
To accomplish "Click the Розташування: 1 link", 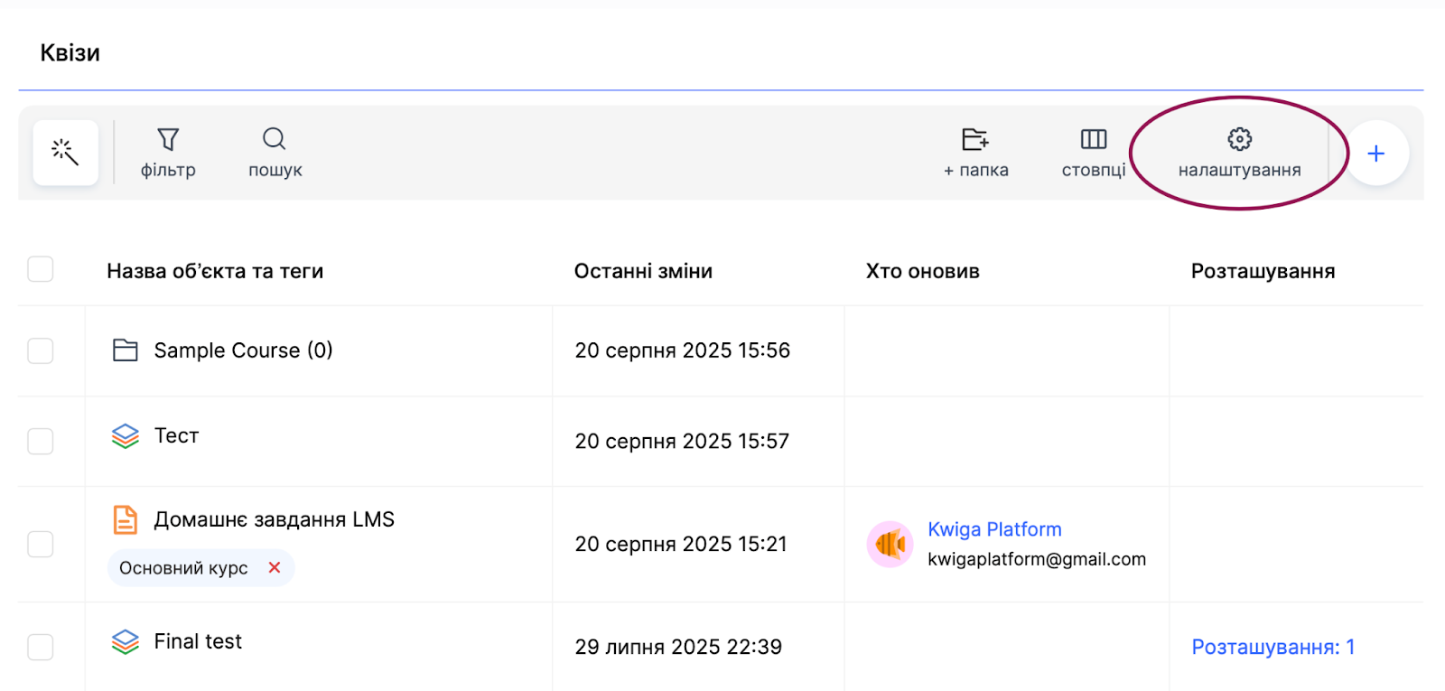I will click(1273, 647).
